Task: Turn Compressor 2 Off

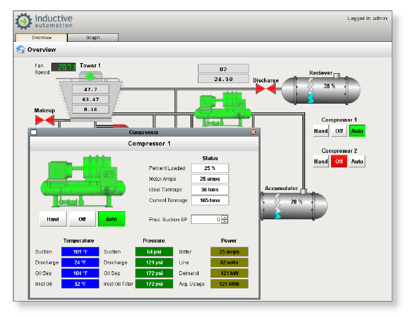Action: [x=339, y=161]
